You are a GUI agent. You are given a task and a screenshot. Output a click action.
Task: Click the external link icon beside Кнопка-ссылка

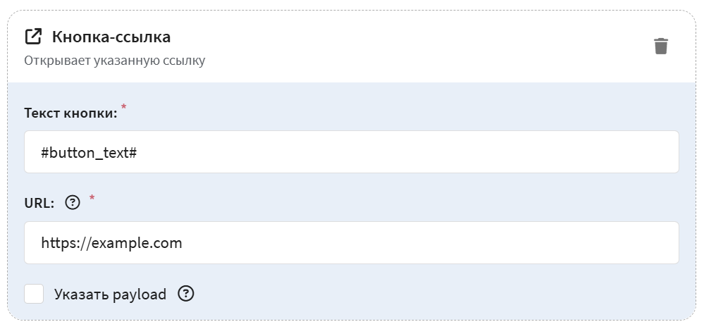pyautogui.click(x=33, y=37)
